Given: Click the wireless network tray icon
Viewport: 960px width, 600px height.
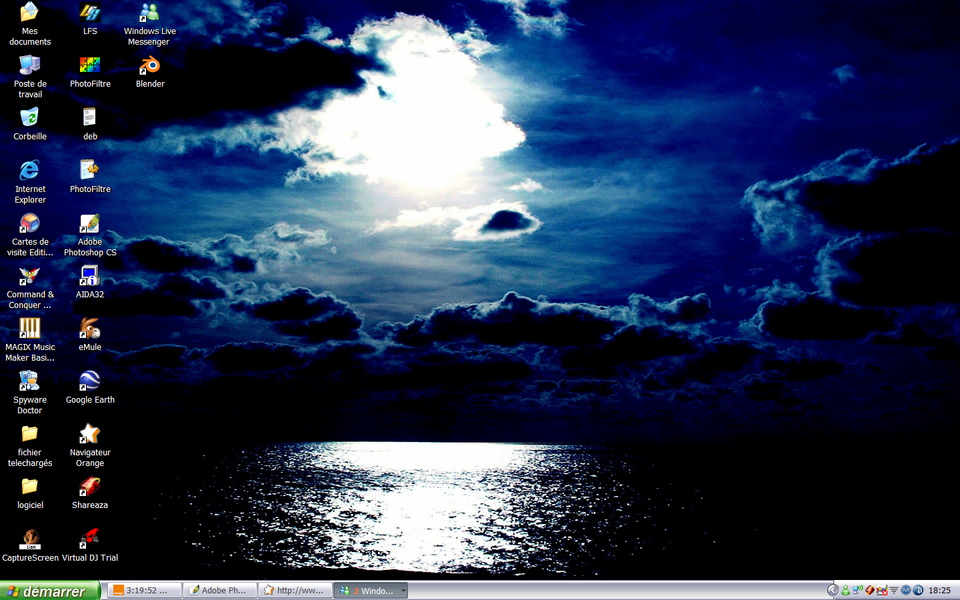Looking at the screenshot, I should tap(857, 590).
